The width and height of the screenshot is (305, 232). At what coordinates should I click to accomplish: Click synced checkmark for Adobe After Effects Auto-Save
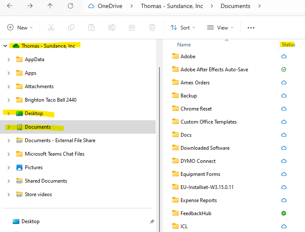pyautogui.click(x=284, y=70)
